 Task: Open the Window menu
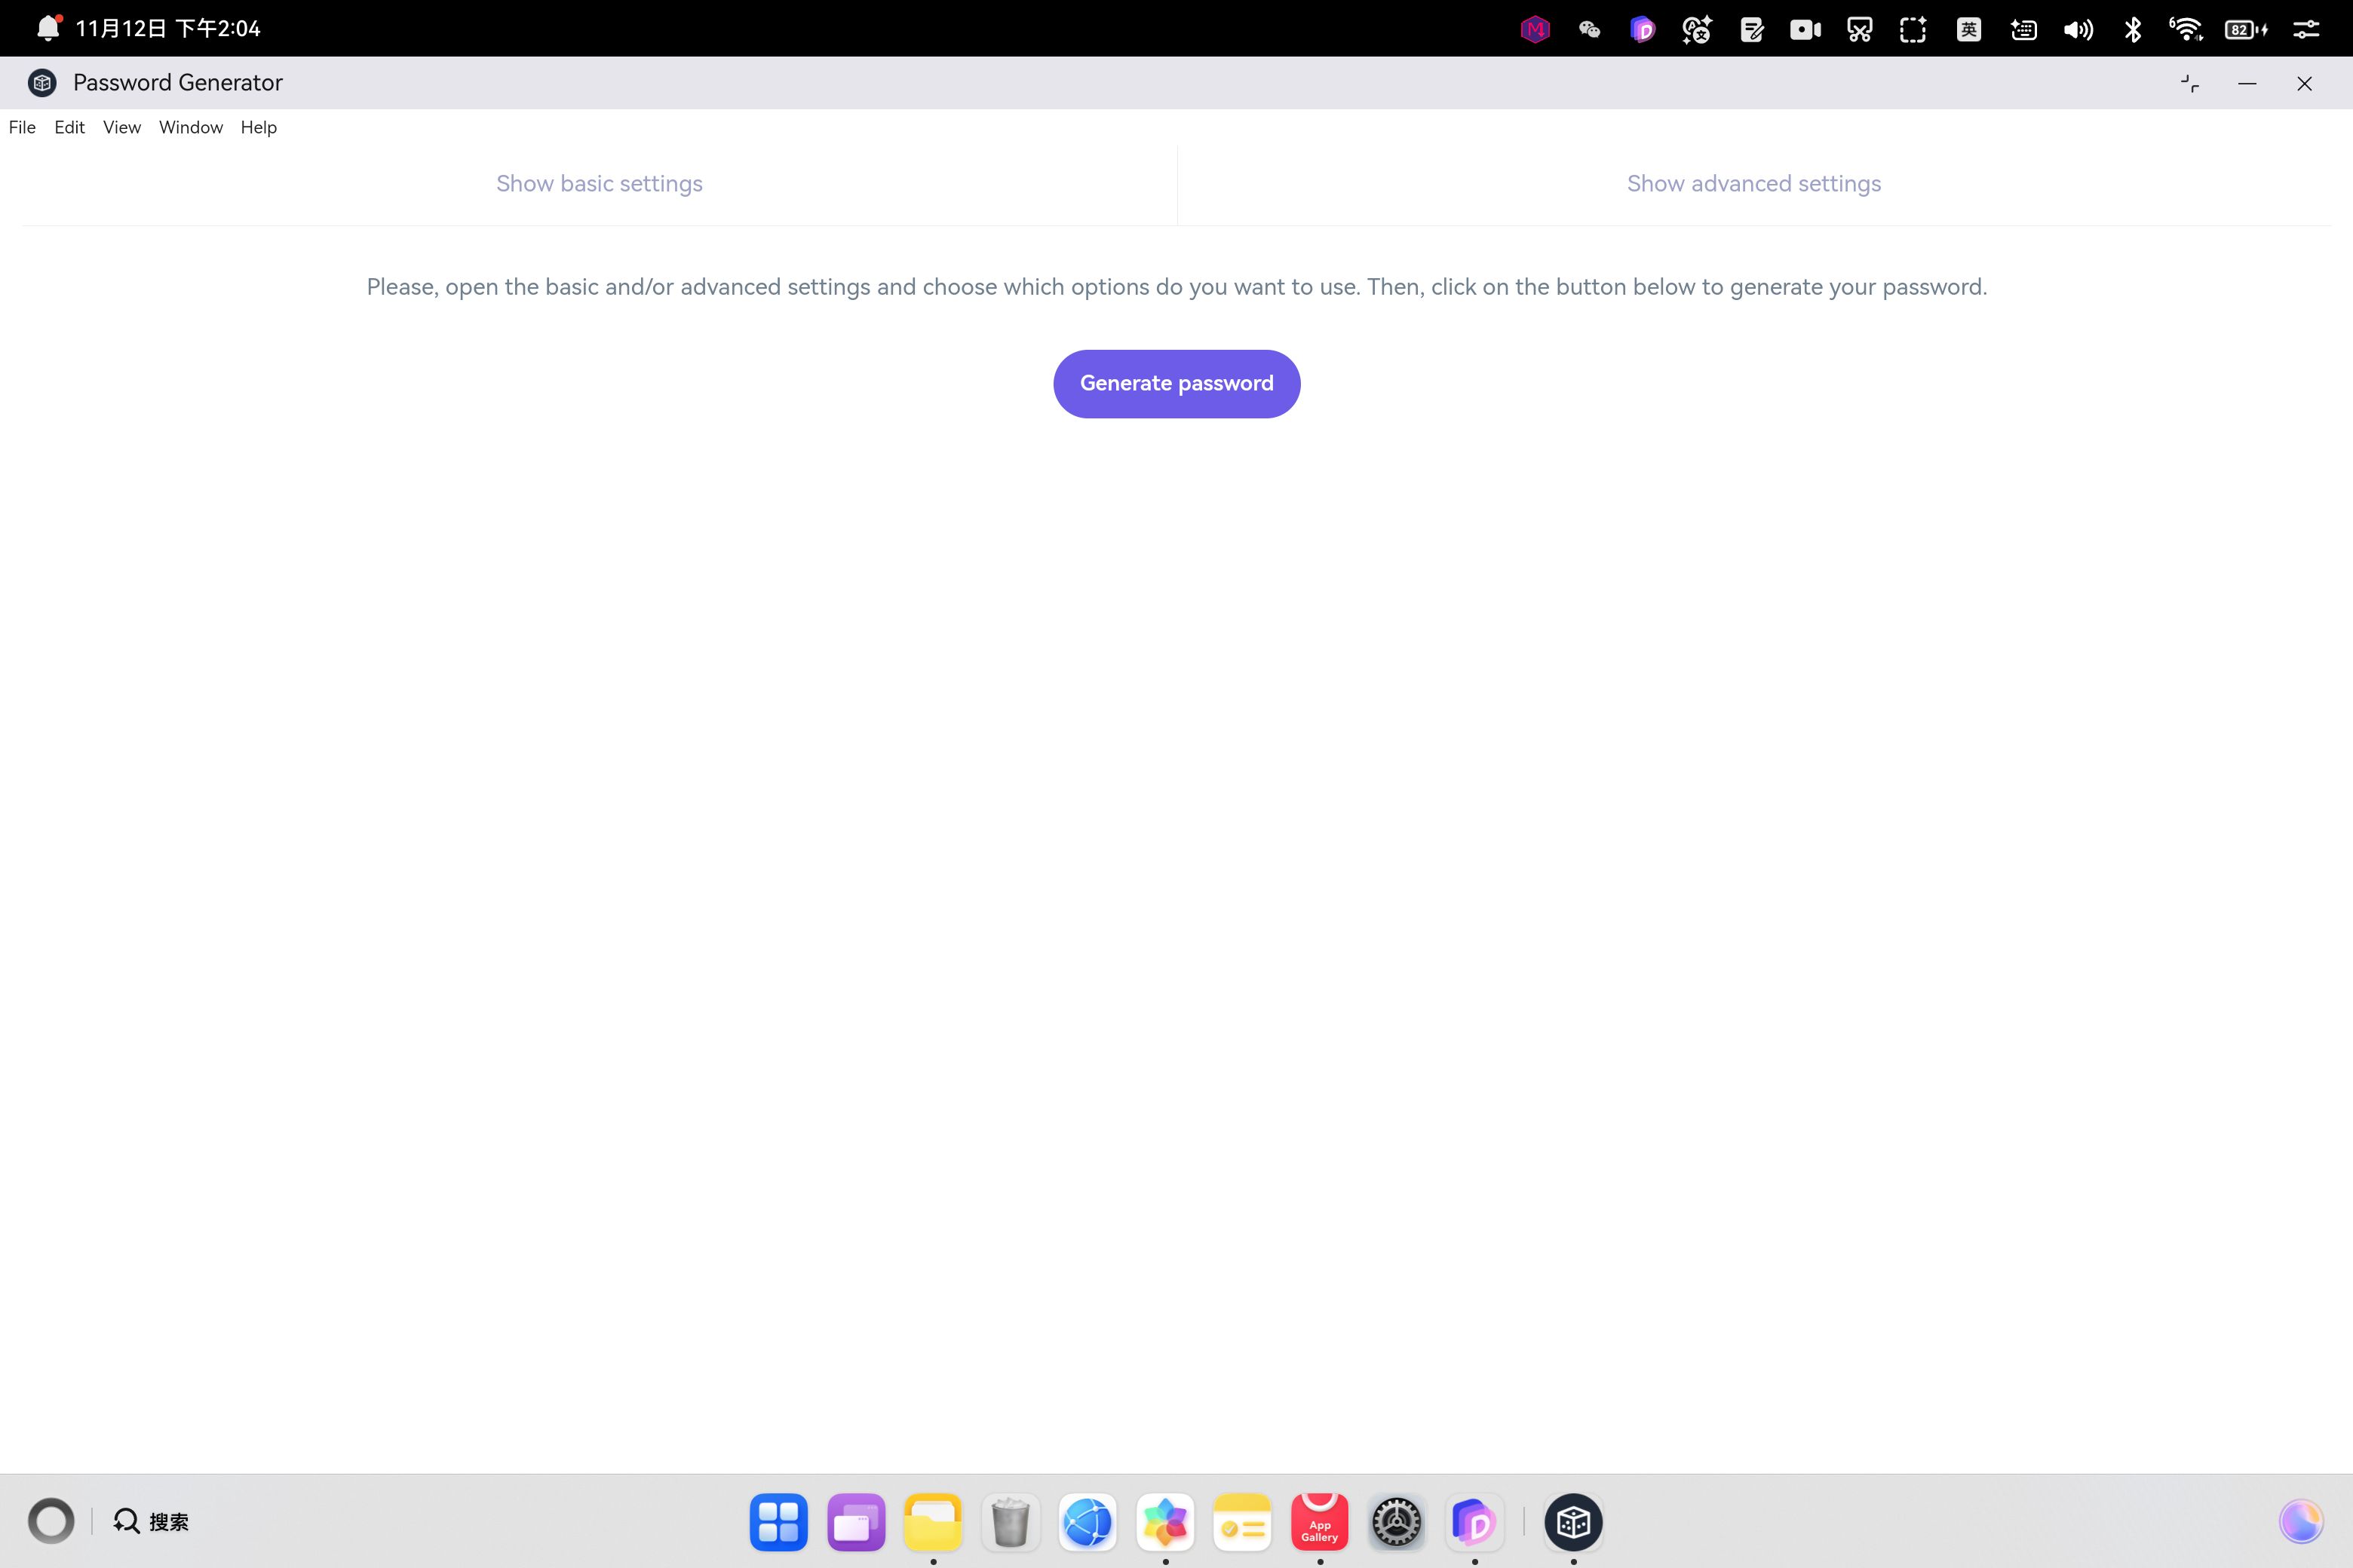[x=190, y=127]
